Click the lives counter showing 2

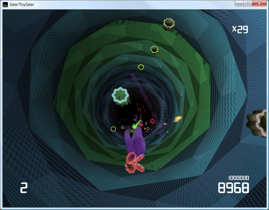pyautogui.click(x=24, y=188)
